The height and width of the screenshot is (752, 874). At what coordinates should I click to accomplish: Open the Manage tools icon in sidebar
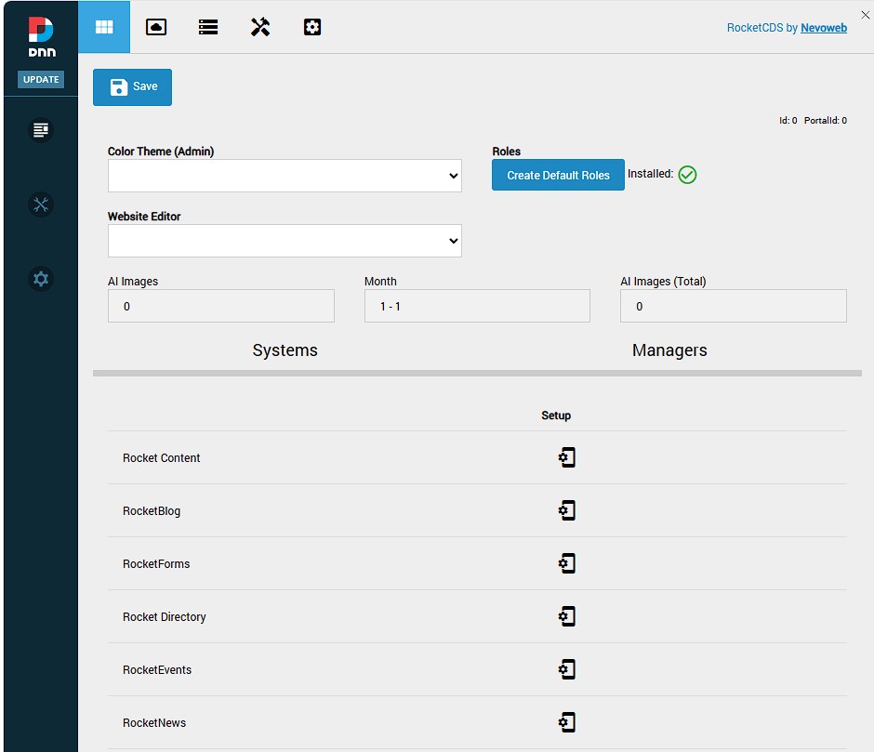[x=41, y=204]
